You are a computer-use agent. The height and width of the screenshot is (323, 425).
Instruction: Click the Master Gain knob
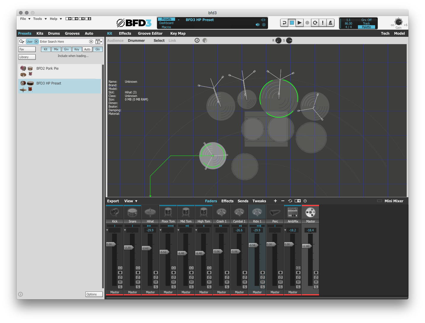coord(398,22)
